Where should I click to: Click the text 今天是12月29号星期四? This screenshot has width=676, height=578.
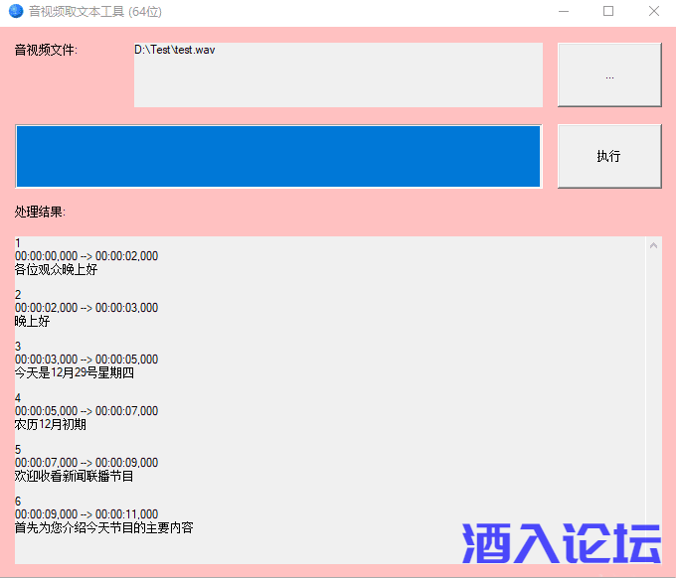tap(74, 372)
